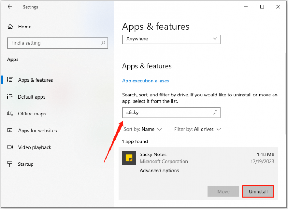
Task: Open Apps & features menu item
Action: pyautogui.click(x=35, y=80)
